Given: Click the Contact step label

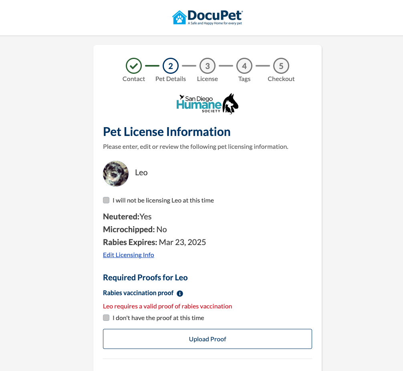Looking at the screenshot, I should [x=134, y=79].
